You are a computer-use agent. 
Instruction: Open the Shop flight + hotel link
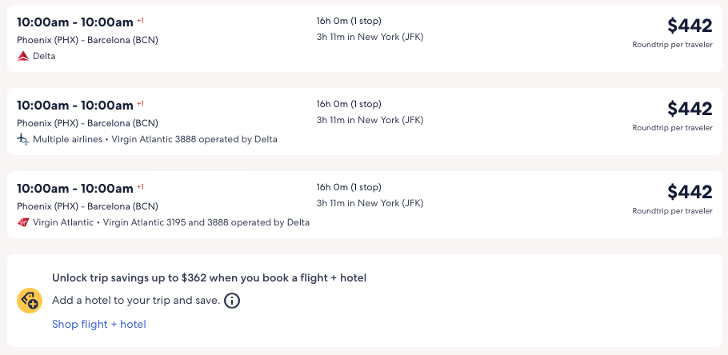99,324
